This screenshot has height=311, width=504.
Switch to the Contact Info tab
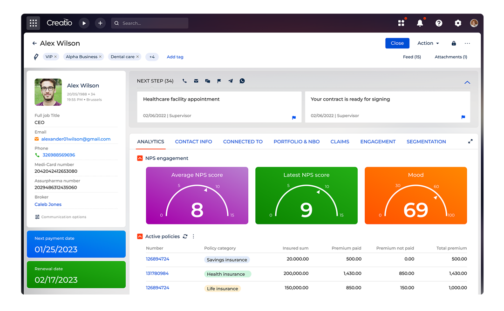tap(193, 142)
